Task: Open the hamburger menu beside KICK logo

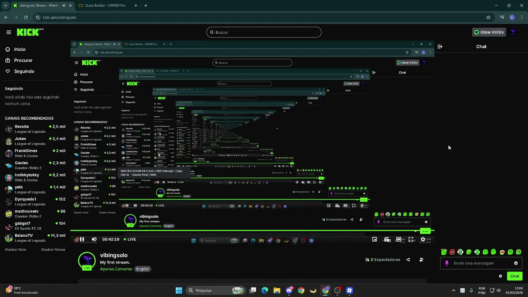Action: (x=9, y=32)
